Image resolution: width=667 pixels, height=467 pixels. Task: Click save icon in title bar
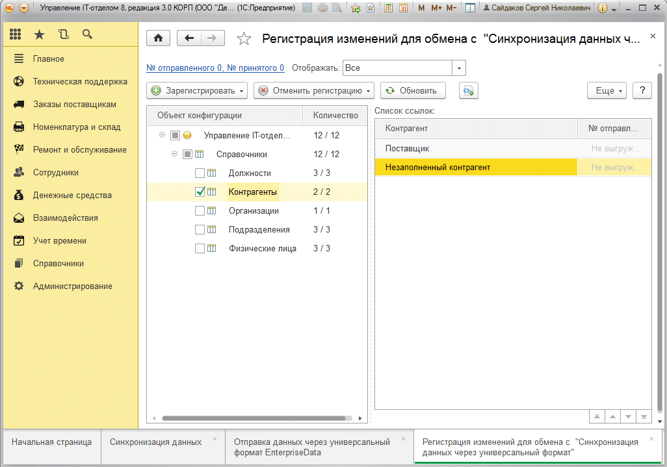pos(307,8)
